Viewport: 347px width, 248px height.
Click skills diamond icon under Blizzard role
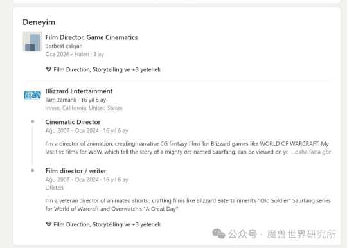(x=49, y=224)
